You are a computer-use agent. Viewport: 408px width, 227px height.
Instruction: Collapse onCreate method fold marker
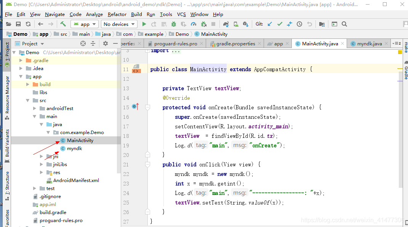pyautogui.click(x=147, y=107)
